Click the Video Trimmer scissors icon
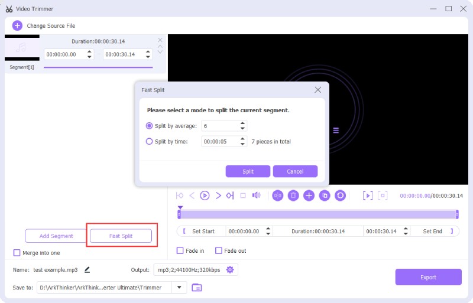The height and width of the screenshot is (303, 473). tap(9, 9)
